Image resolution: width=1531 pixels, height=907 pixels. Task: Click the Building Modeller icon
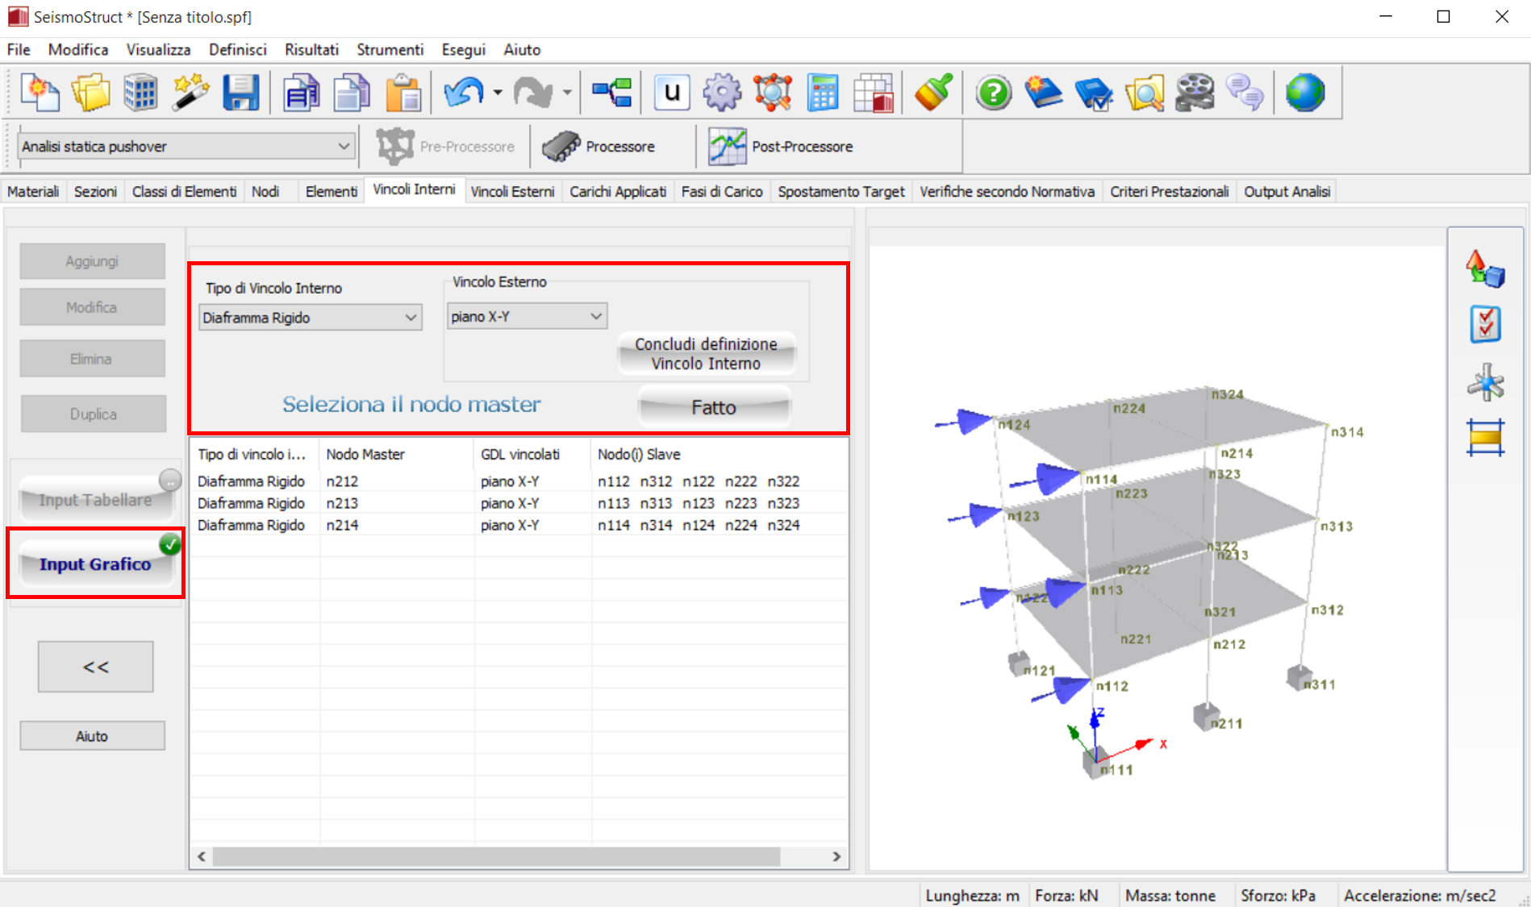(140, 93)
